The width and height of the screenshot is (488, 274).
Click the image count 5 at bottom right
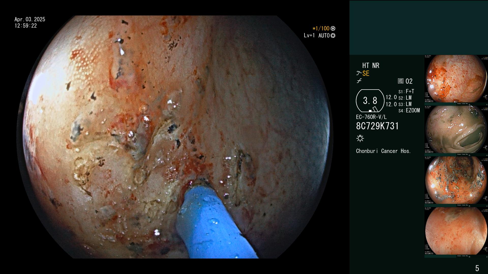click(477, 268)
